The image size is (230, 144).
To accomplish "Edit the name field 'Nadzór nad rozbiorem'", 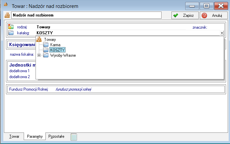I will click(87, 15).
